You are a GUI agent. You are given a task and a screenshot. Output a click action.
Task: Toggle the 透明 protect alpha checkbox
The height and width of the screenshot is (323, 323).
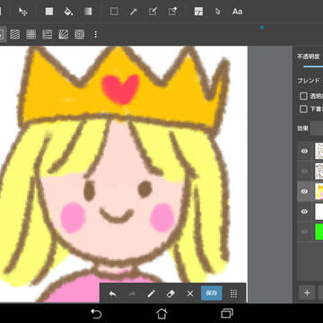coord(303,96)
